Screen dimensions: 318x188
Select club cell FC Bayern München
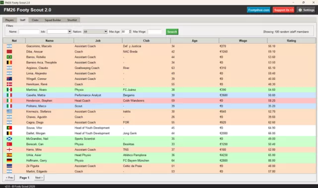(x=136, y=161)
